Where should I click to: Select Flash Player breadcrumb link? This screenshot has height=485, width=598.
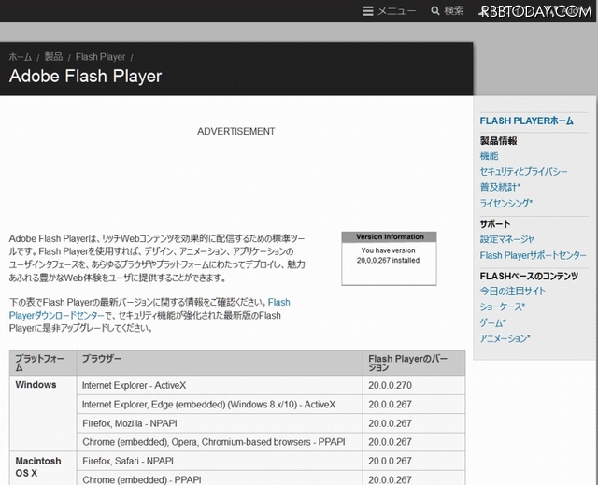(x=100, y=57)
